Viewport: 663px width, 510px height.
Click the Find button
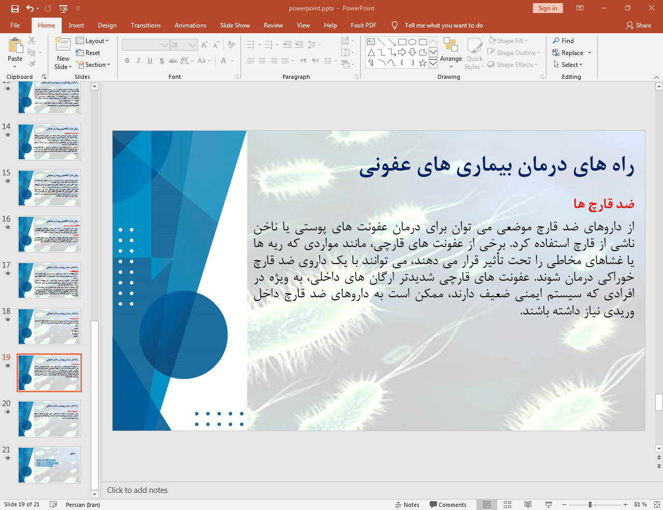[x=563, y=41]
